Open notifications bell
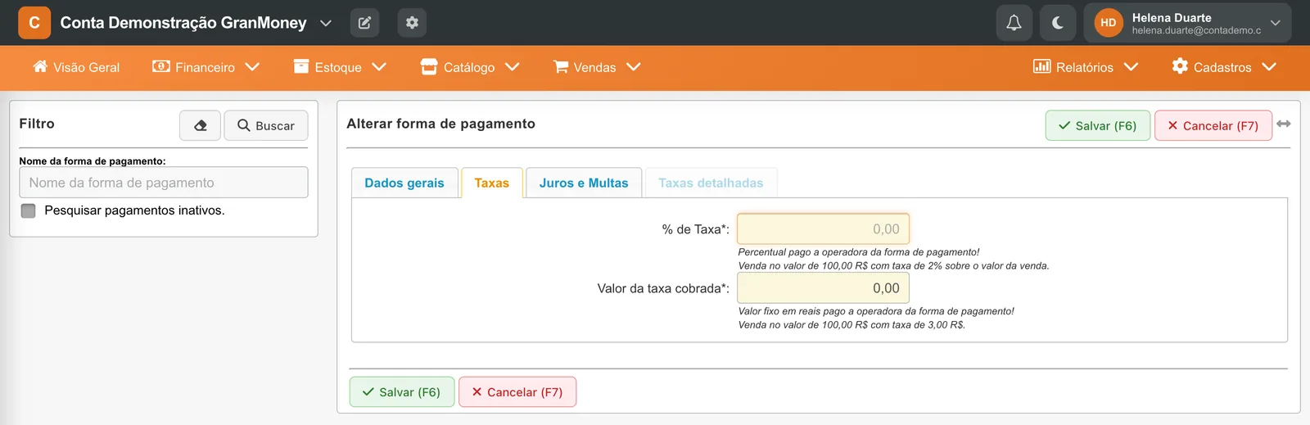Viewport: 1310px width, 425px height. (x=1014, y=23)
